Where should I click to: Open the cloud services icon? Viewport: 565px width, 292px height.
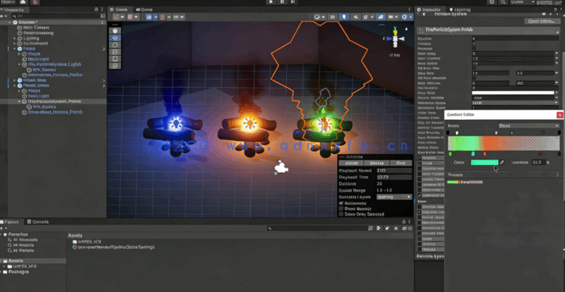coord(23,2)
